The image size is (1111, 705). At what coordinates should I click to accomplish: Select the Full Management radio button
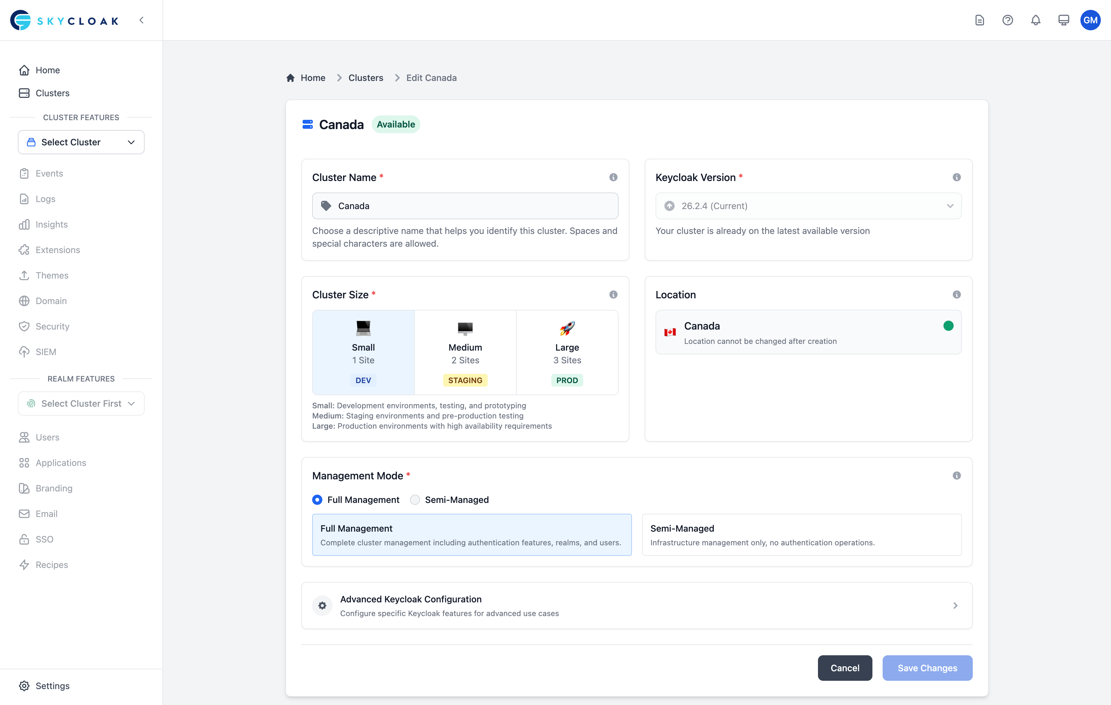click(x=317, y=499)
